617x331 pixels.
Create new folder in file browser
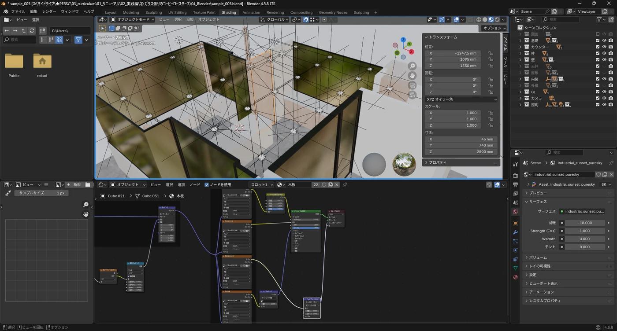(x=43, y=30)
